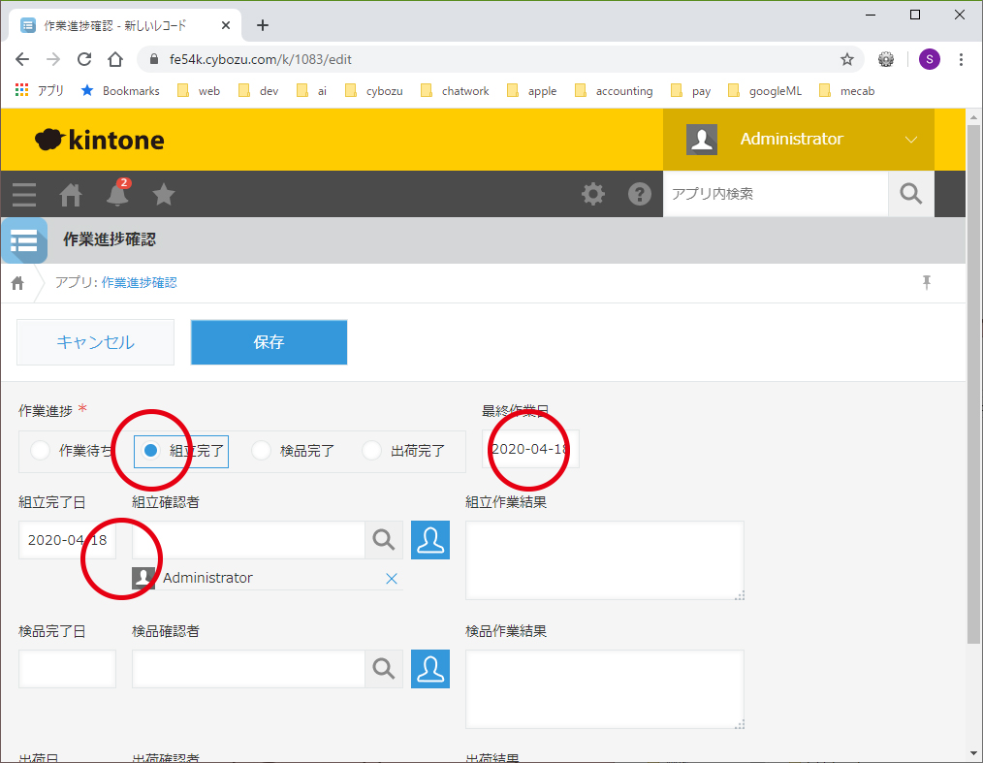Image resolution: width=983 pixels, height=763 pixels.
Task: Open the 最終作業日 date picker field
Action: [x=530, y=450]
